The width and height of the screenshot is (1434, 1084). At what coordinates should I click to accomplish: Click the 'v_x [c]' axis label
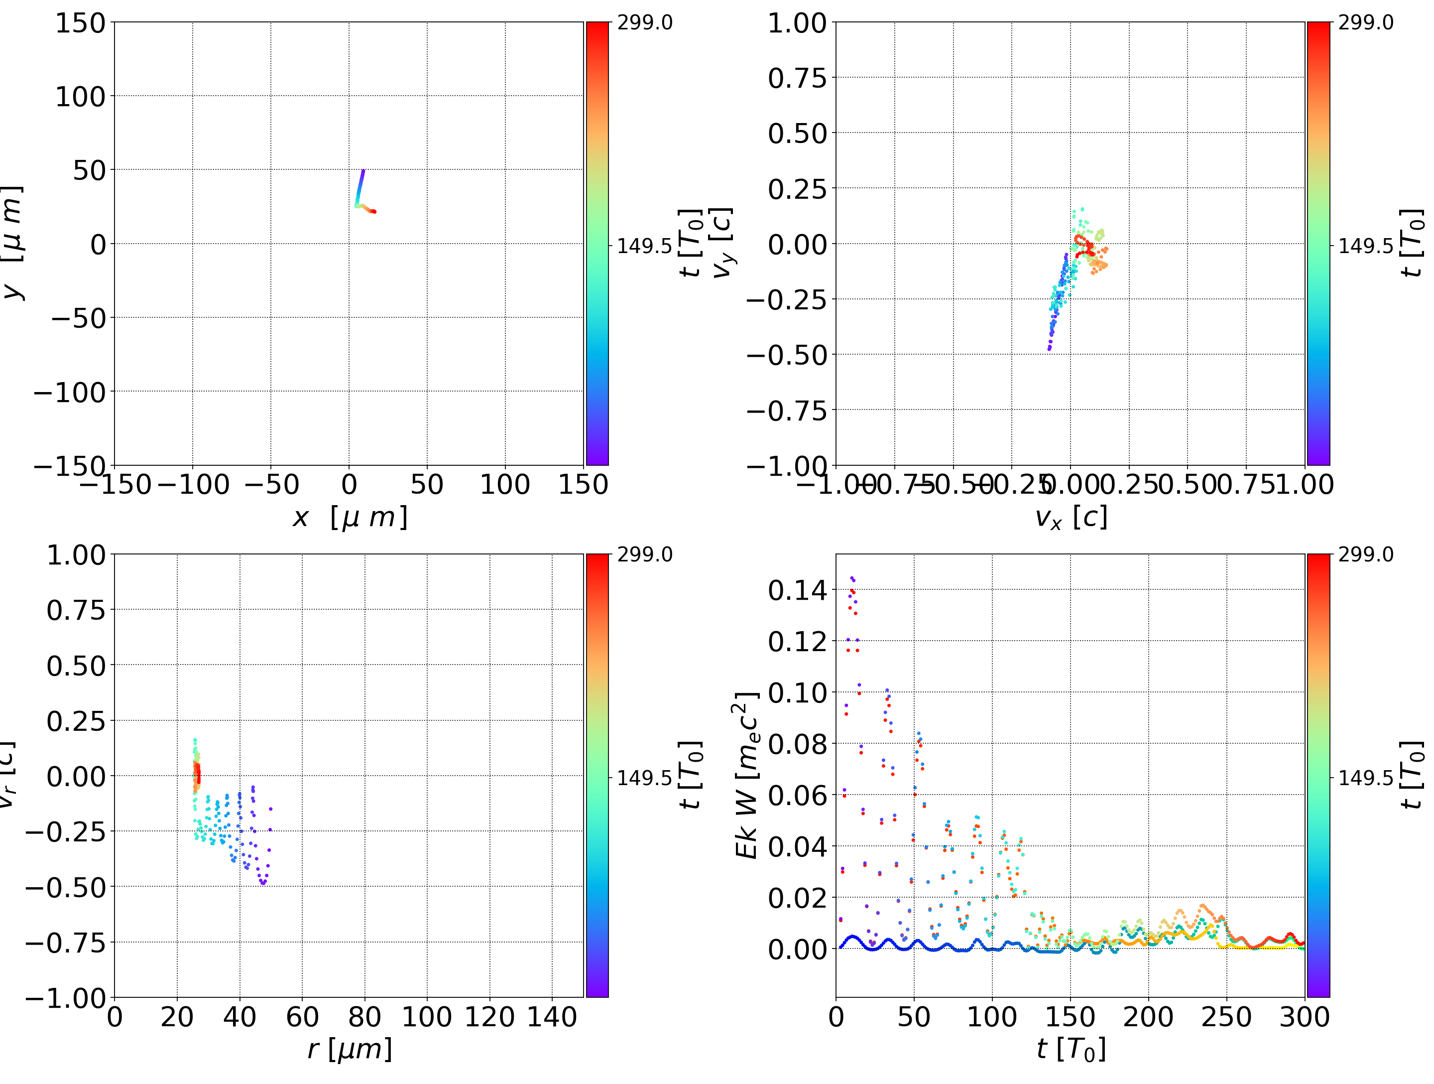point(1071,518)
